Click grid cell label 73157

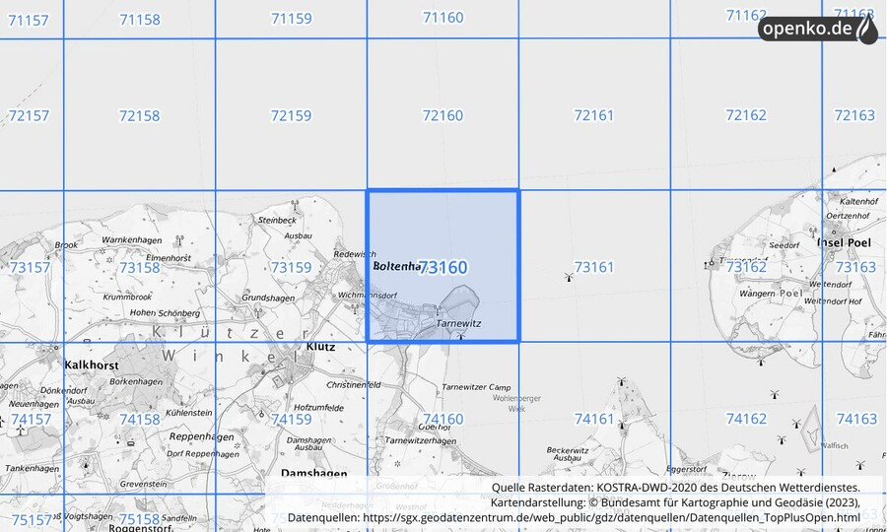coord(30,267)
